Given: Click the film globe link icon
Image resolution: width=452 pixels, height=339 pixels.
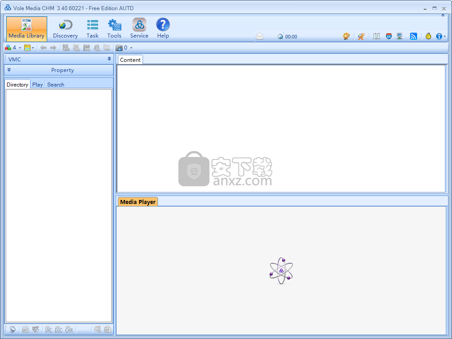Looking at the screenshot, I should click(87, 48).
